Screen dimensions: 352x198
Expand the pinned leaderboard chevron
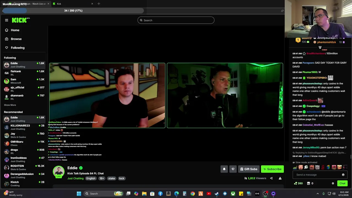pyautogui.click(x=320, y=47)
